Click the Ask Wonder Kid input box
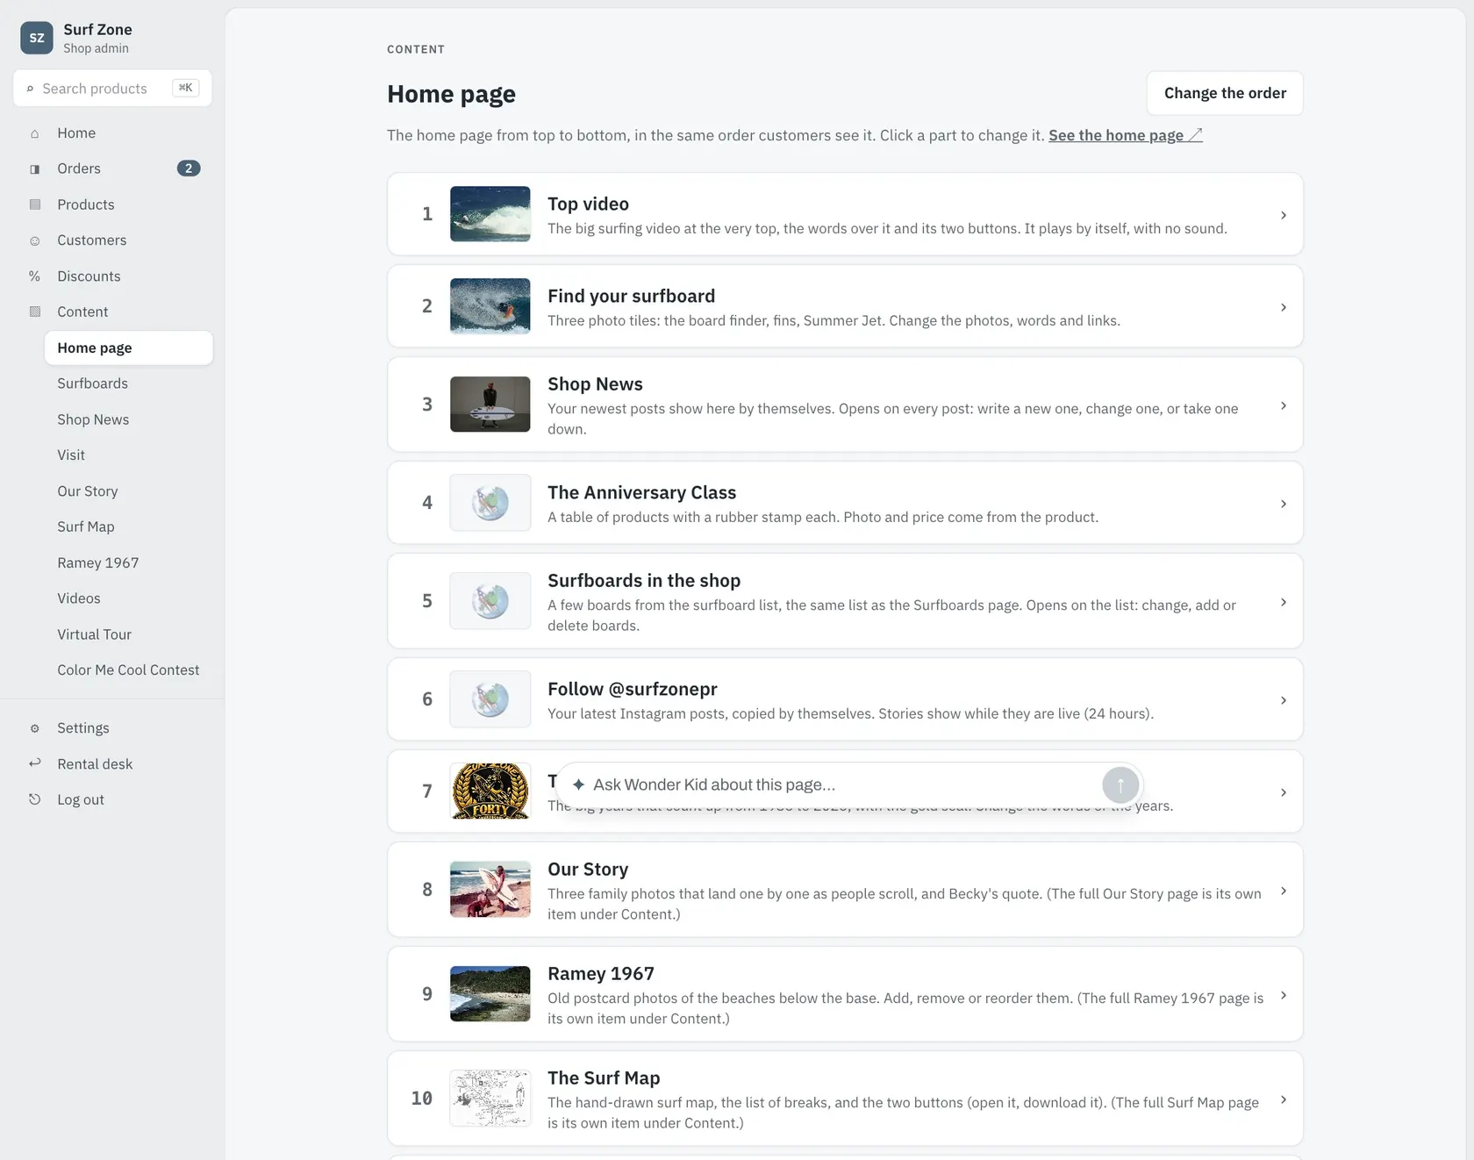The width and height of the screenshot is (1474, 1160). 849,785
